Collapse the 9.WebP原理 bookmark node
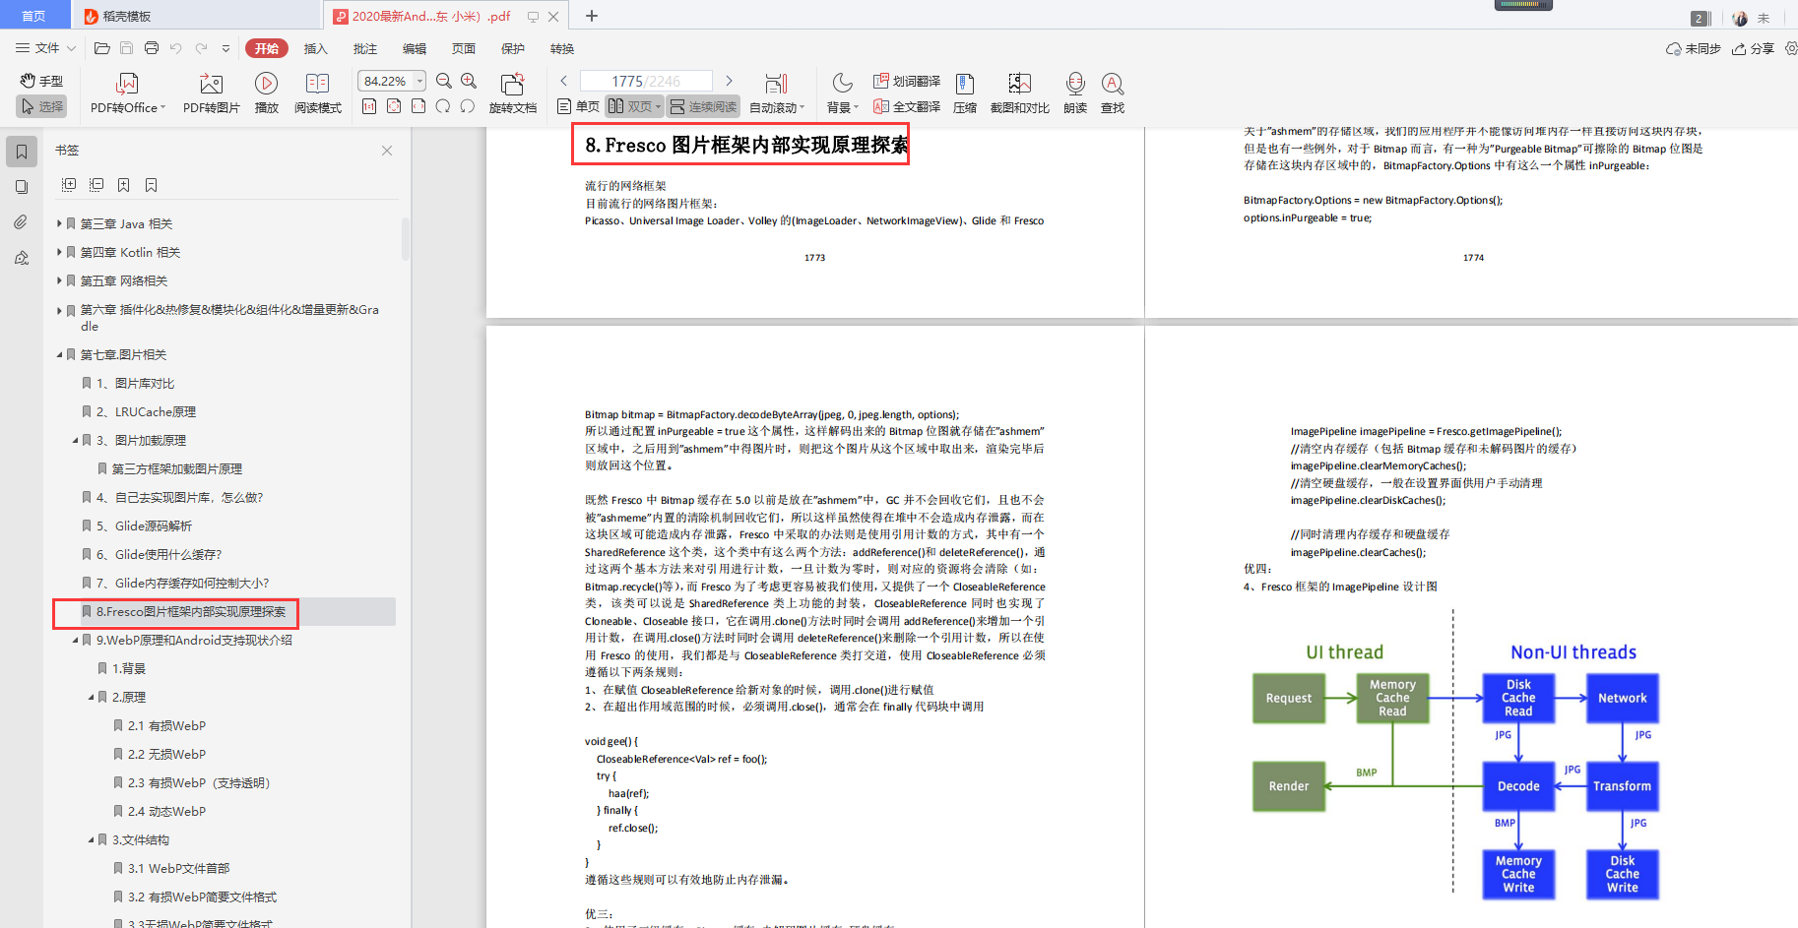This screenshot has height=928, width=1798. [75, 640]
